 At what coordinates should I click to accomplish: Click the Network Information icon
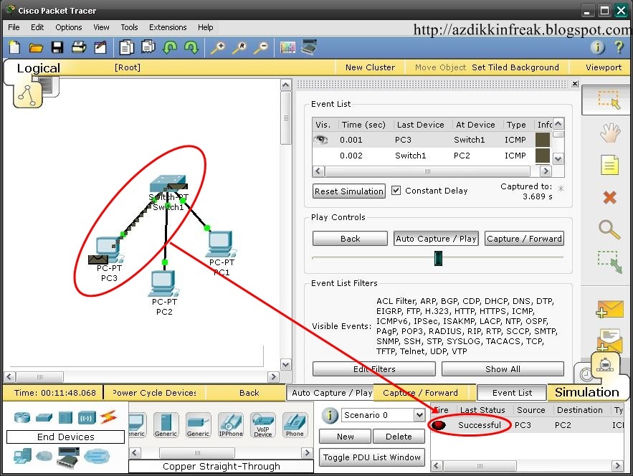(x=597, y=47)
